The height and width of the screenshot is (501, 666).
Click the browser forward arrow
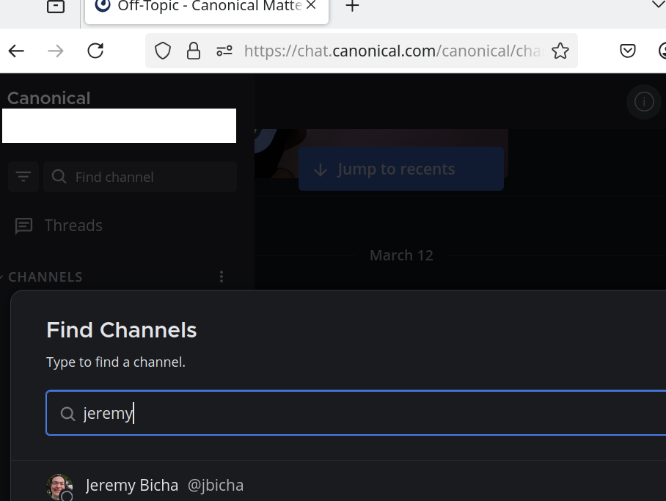pyautogui.click(x=55, y=51)
